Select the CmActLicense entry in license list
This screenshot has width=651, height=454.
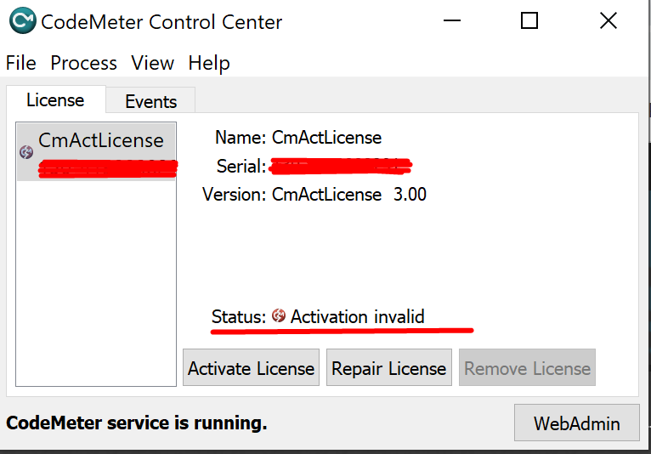[96, 151]
